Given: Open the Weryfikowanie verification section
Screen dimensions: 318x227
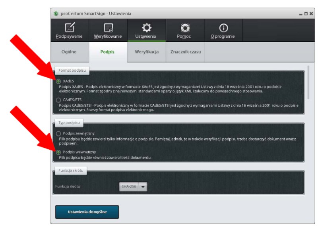Looking at the screenshot, I should pyautogui.click(x=108, y=31).
